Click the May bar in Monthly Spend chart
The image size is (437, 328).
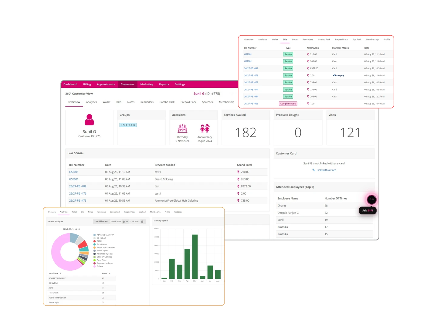click(x=195, y=257)
